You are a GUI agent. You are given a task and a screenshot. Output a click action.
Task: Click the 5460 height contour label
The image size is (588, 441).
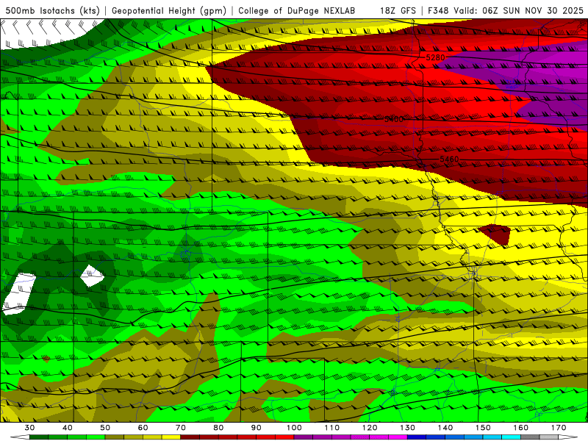coord(449,159)
